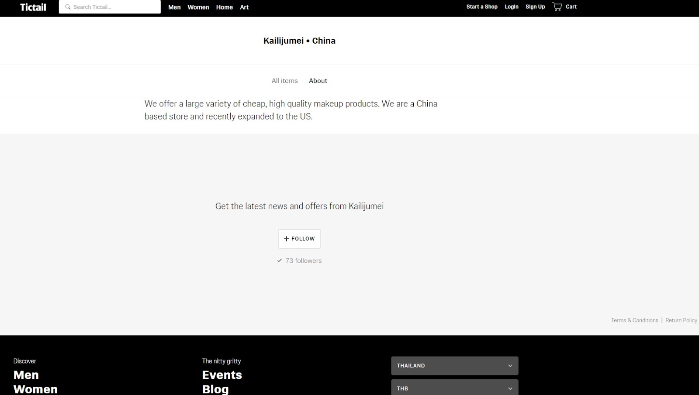699x395 pixels.
Task: Click Women link in footer Discover section
Action: 35,389
